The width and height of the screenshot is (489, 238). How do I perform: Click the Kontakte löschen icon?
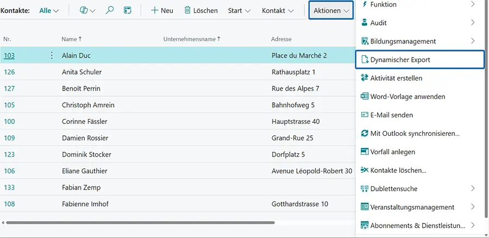[365, 170]
